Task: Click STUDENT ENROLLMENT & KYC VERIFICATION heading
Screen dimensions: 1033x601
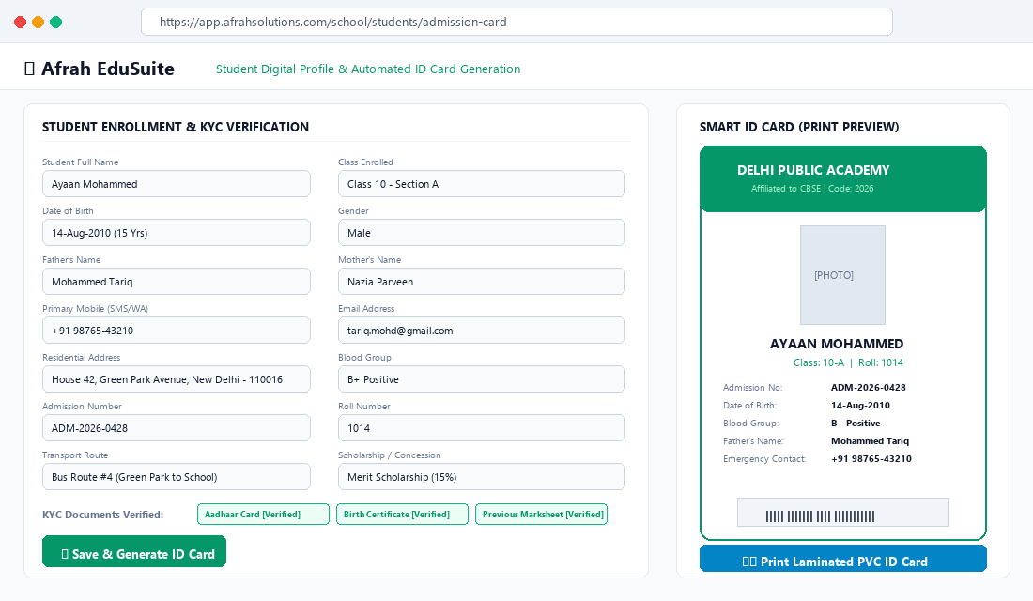Action: [x=176, y=127]
